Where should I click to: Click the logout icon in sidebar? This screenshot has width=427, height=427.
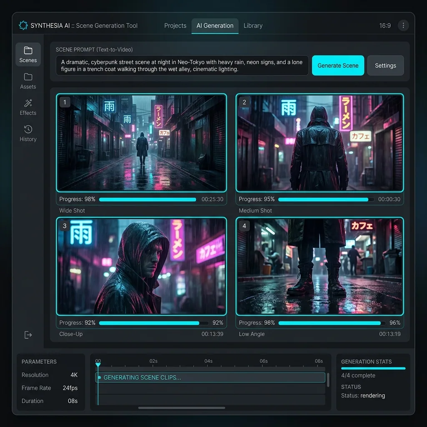click(x=28, y=335)
